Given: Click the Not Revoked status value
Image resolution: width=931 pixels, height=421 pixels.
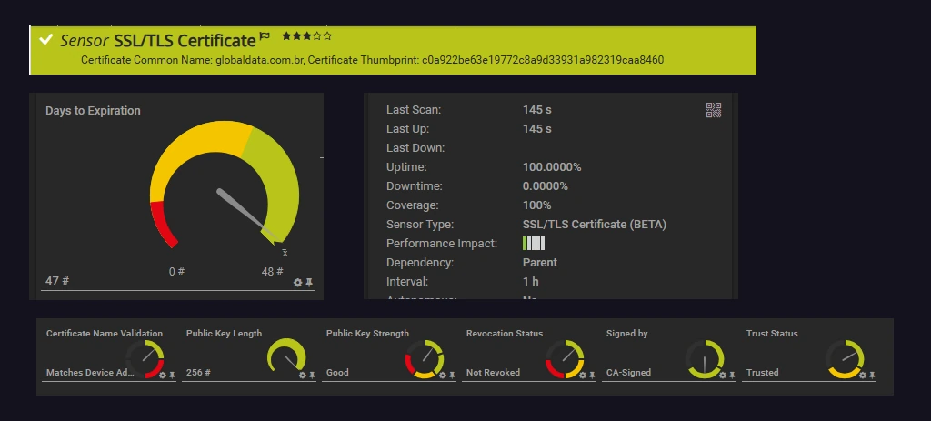Looking at the screenshot, I should [x=493, y=372].
